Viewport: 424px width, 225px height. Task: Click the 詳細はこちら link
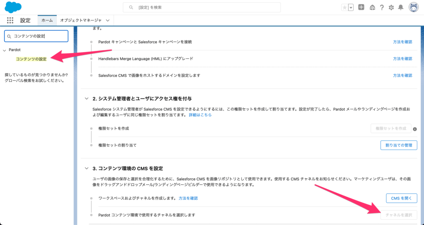click(x=200, y=115)
